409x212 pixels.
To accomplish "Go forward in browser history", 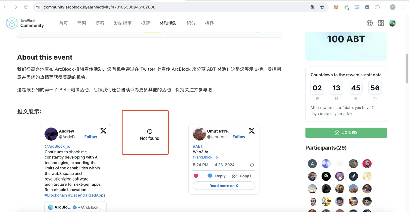I will pos(15,7).
